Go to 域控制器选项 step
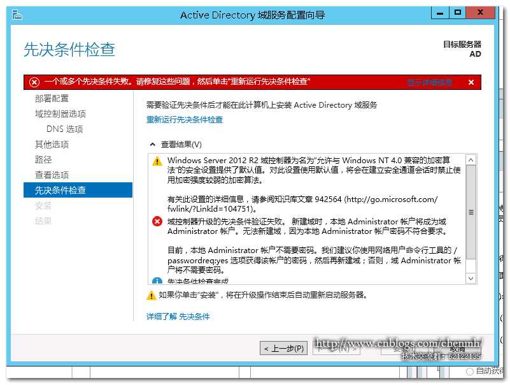The height and width of the screenshot is (385, 510). [x=60, y=113]
